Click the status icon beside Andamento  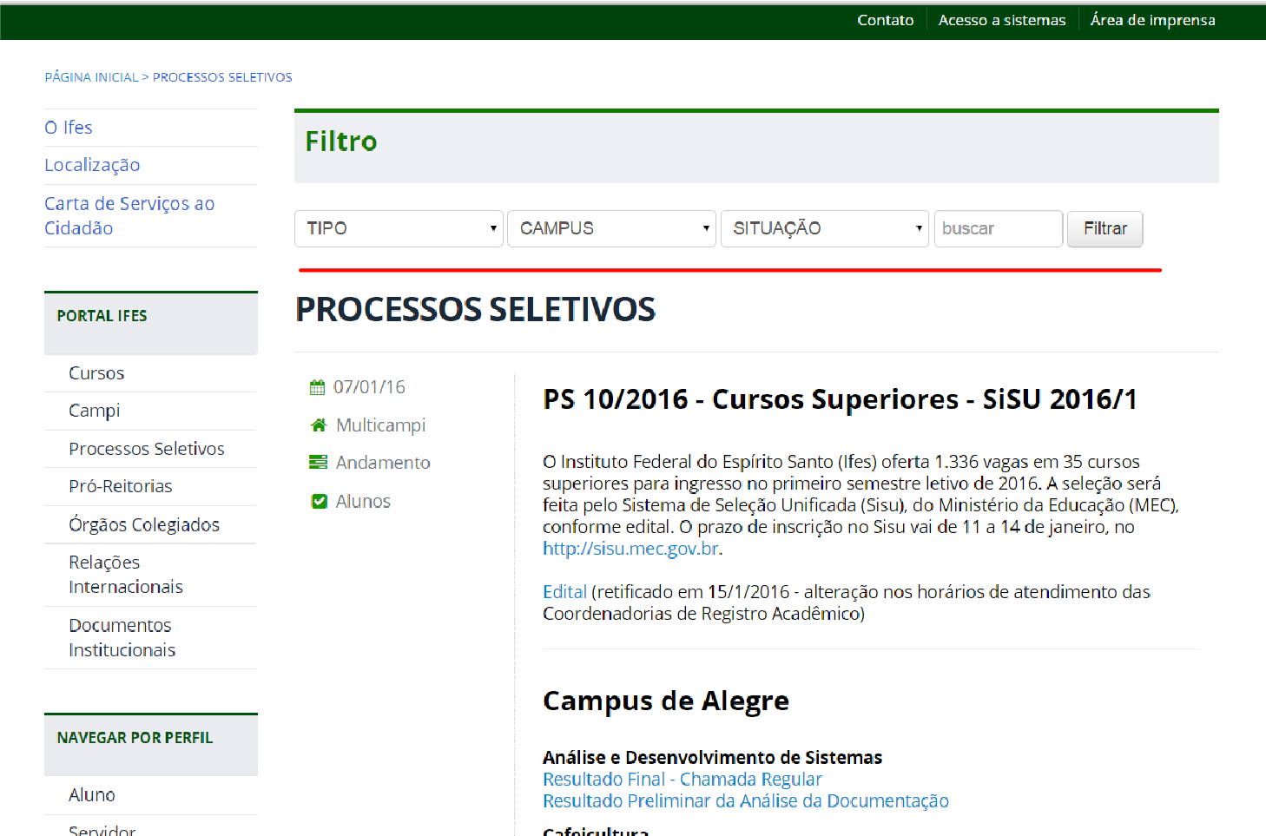coord(318,462)
